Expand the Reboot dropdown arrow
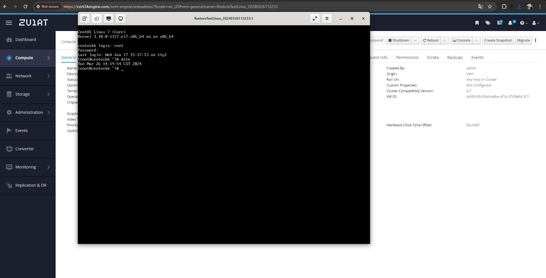The image size is (546, 278). click(445, 40)
